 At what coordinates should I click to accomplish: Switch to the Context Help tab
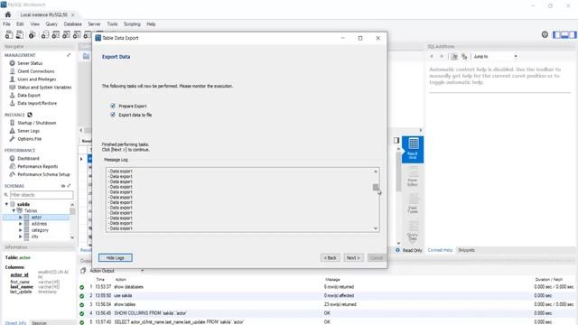(440, 250)
